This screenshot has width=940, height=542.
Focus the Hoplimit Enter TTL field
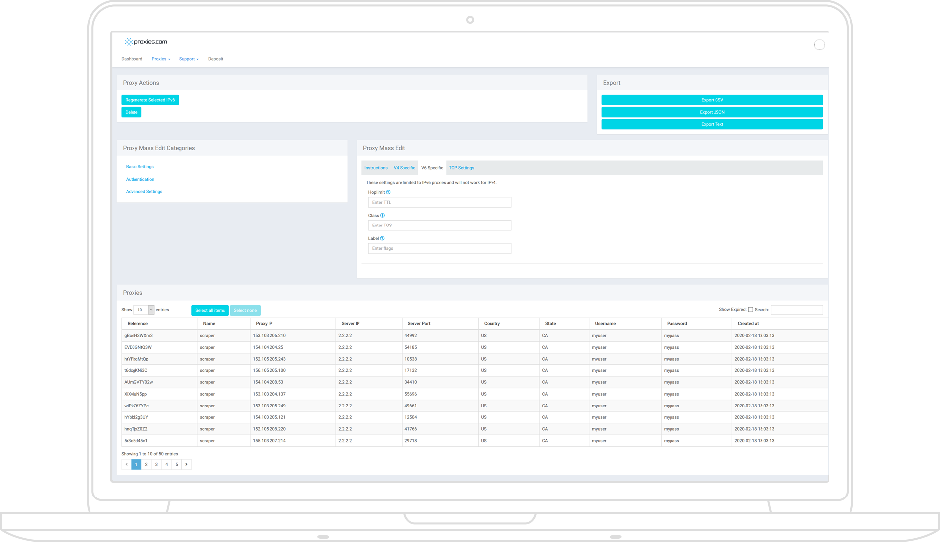(x=439, y=202)
